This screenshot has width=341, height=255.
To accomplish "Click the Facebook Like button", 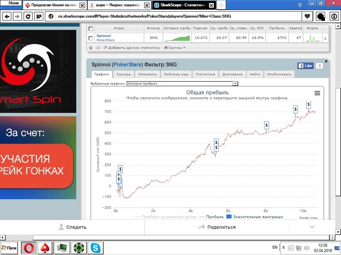I will coord(305,66).
